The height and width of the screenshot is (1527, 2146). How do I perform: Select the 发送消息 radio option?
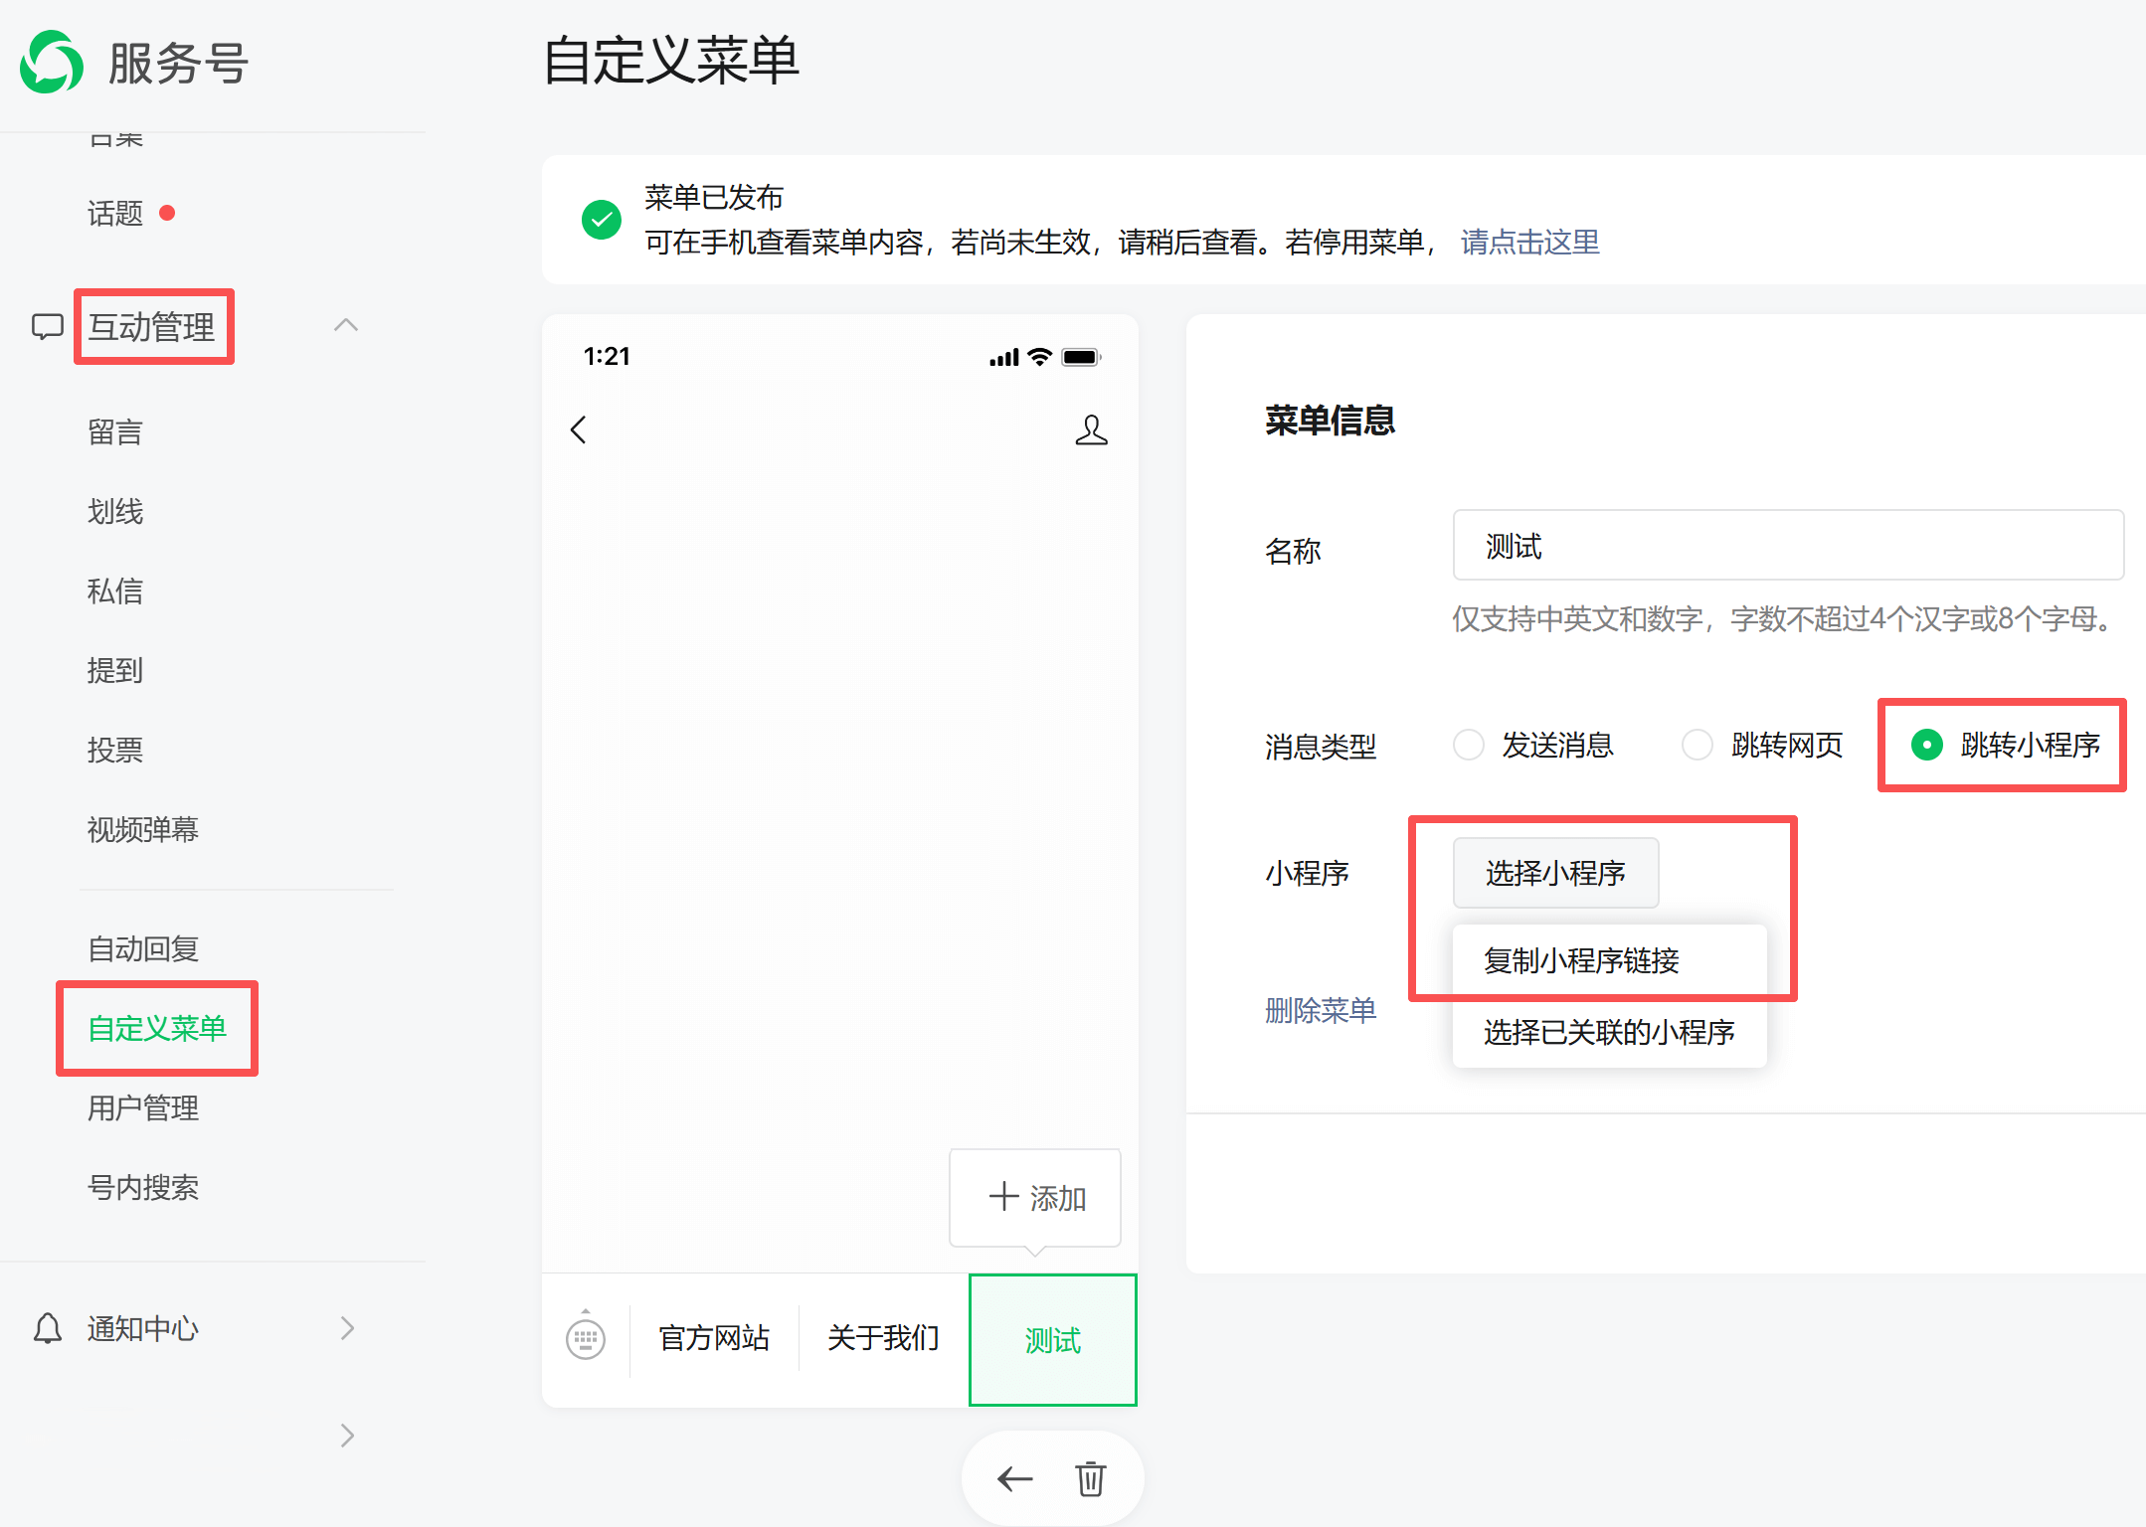tap(1468, 745)
